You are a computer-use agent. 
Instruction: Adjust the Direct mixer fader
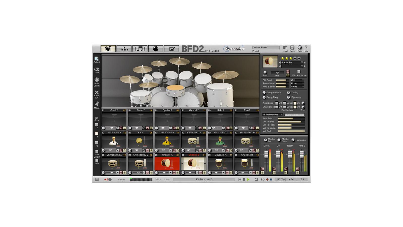[266, 154]
